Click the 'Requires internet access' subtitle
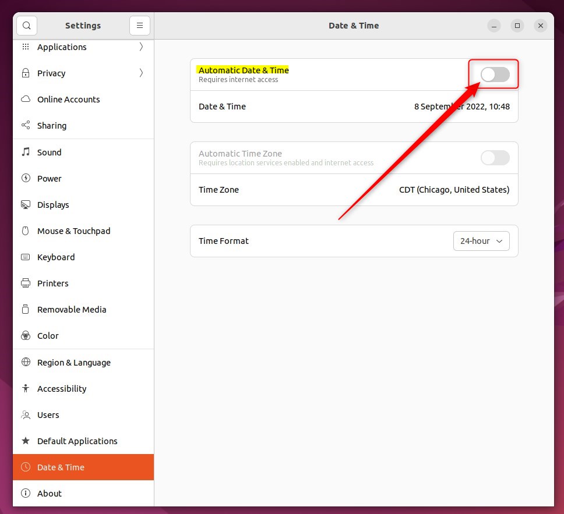564x514 pixels. coord(238,79)
